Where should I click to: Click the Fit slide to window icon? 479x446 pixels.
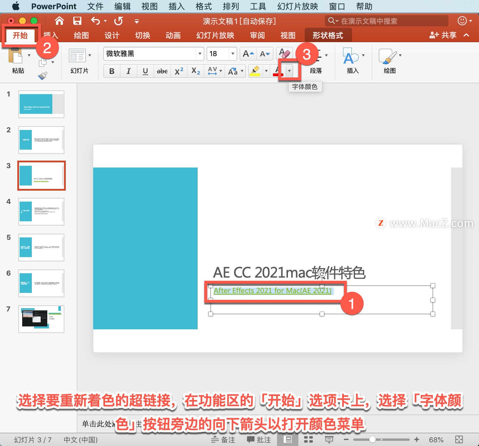pyautogui.click(x=459, y=440)
